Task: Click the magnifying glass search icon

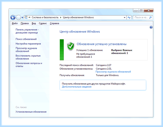Action: coord(151,17)
